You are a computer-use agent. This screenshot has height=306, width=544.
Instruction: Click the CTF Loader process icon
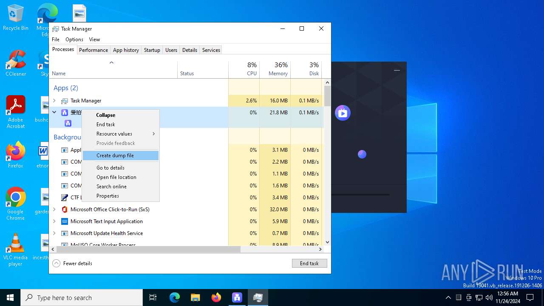(65, 198)
